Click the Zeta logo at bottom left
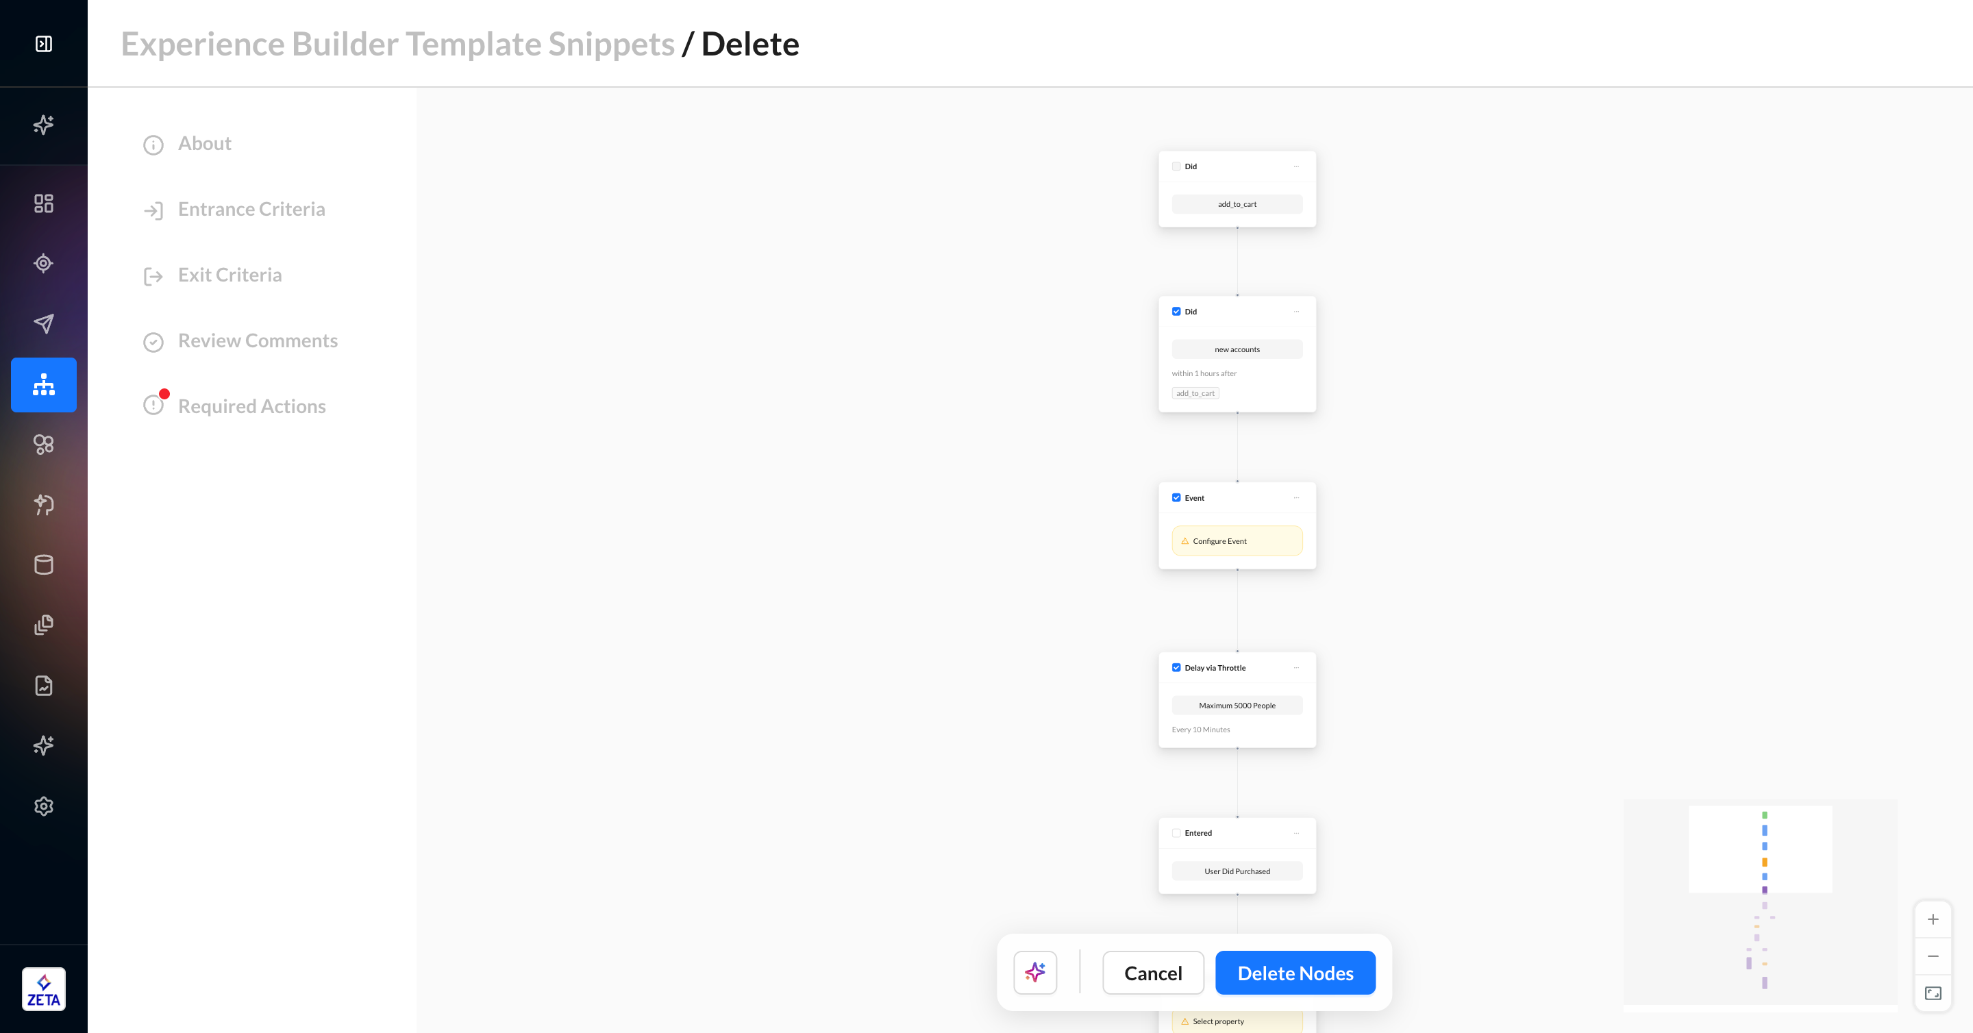 [44, 988]
